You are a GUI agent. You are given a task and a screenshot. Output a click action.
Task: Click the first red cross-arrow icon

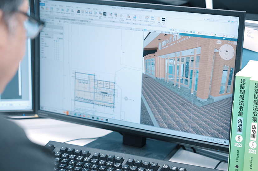[x=224, y=36]
